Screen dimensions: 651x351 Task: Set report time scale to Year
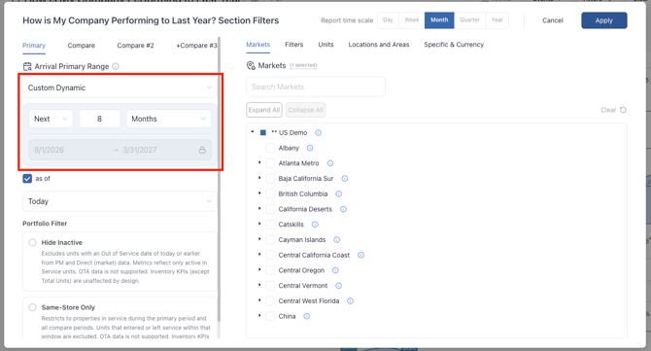[x=497, y=20]
